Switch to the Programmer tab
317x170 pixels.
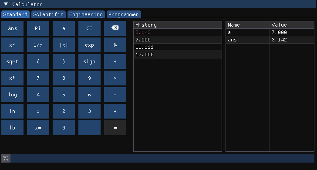[124, 14]
